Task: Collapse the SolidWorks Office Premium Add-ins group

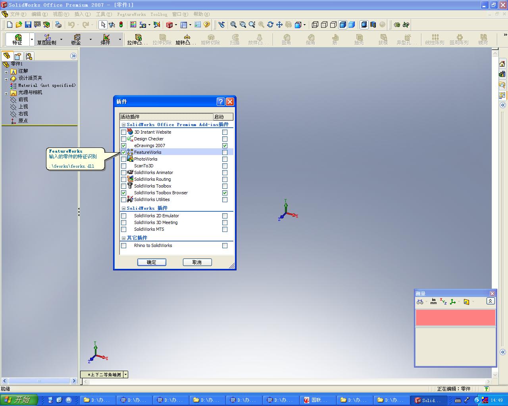Action: tap(123, 125)
